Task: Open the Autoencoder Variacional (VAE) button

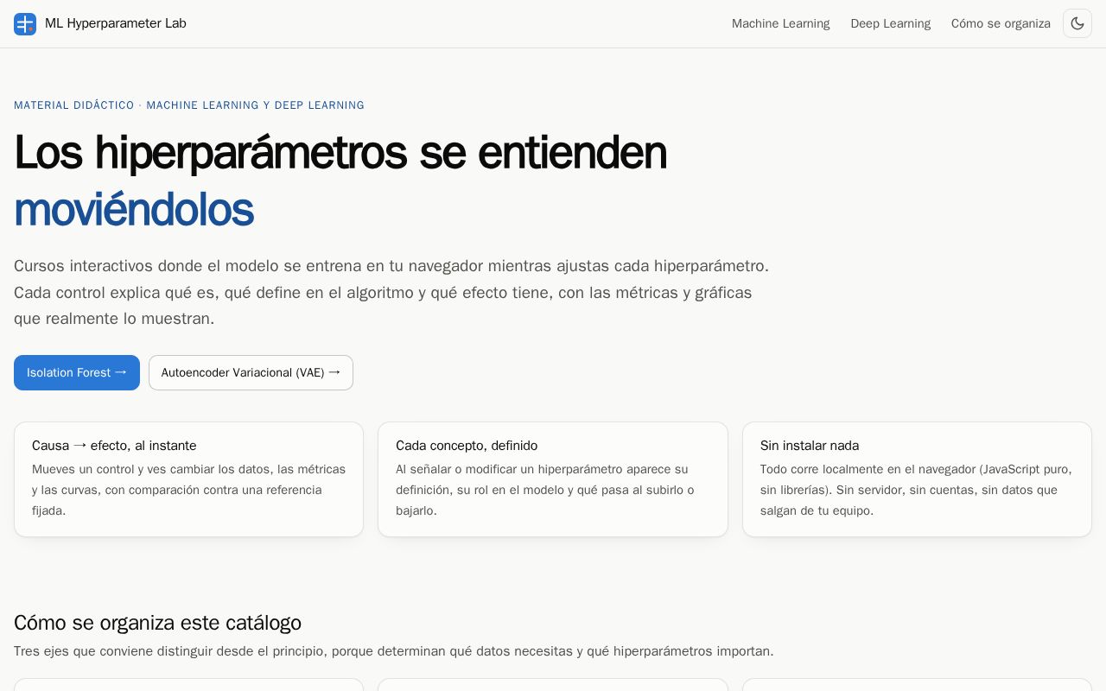Action: point(251,372)
